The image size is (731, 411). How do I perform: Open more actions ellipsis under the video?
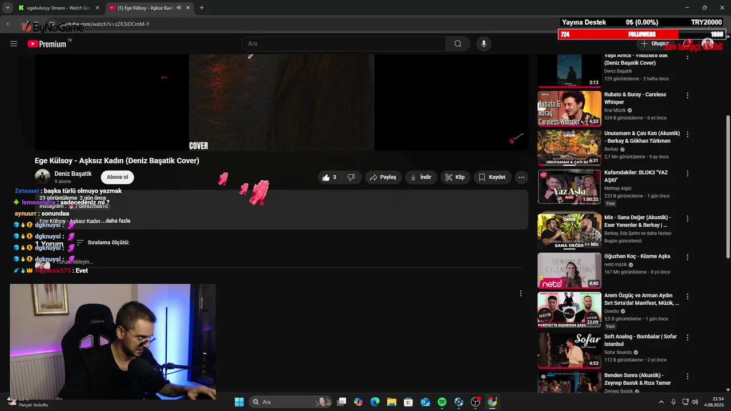[x=521, y=178]
